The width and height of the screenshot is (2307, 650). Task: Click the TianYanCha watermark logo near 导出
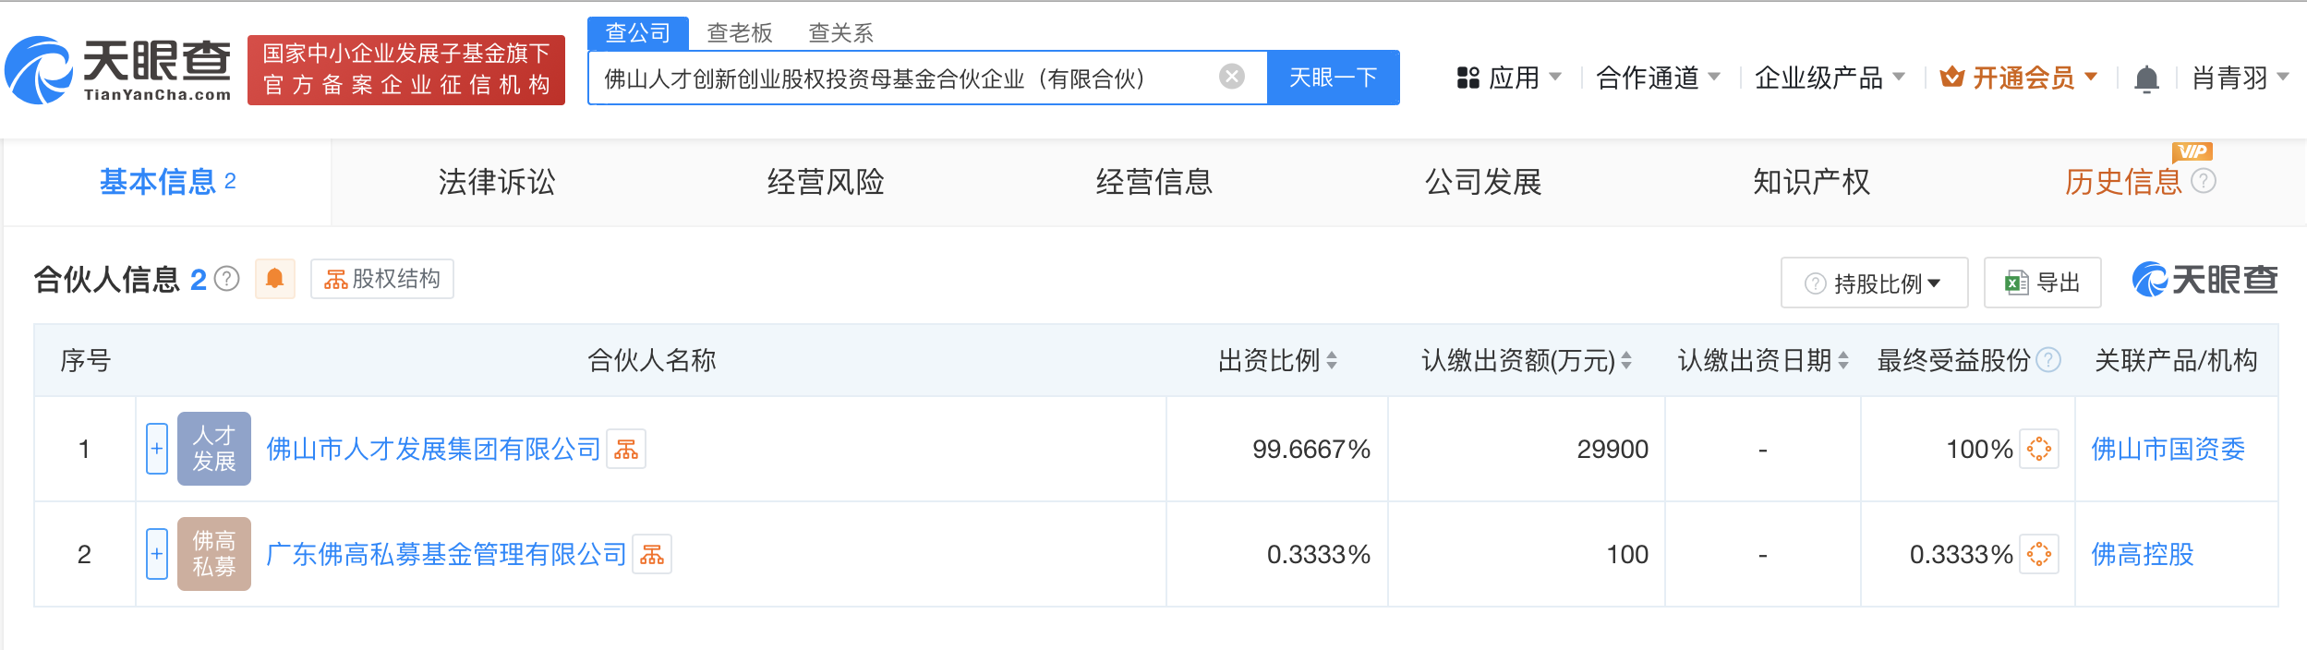(2205, 280)
